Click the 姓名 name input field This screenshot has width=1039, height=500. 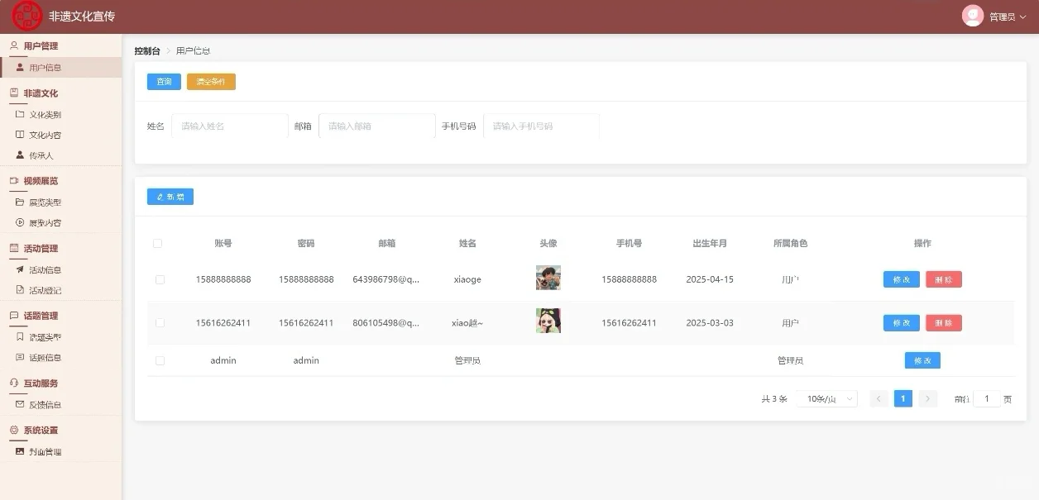227,126
